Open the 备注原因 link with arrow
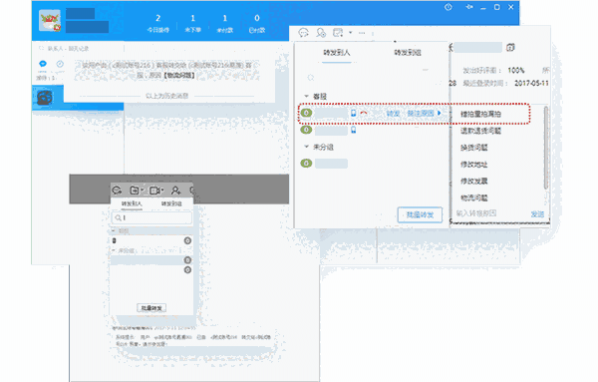The width and height of the screenshot is (598, 382). (424, 114)
